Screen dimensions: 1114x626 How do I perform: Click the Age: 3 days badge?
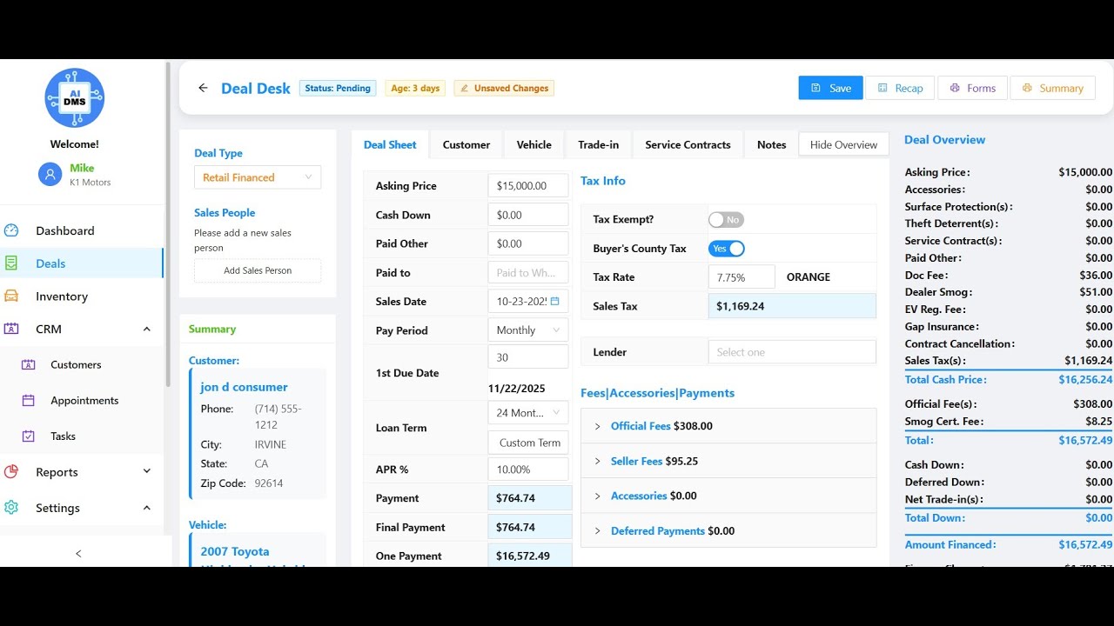tap(415, 88)
